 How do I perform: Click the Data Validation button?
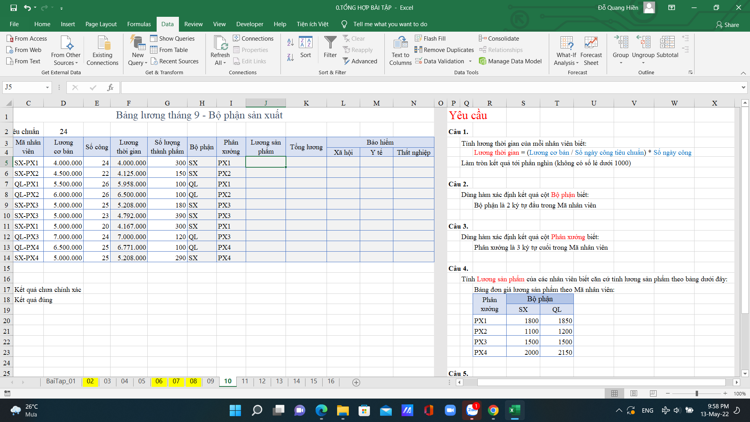pos(440,61)
